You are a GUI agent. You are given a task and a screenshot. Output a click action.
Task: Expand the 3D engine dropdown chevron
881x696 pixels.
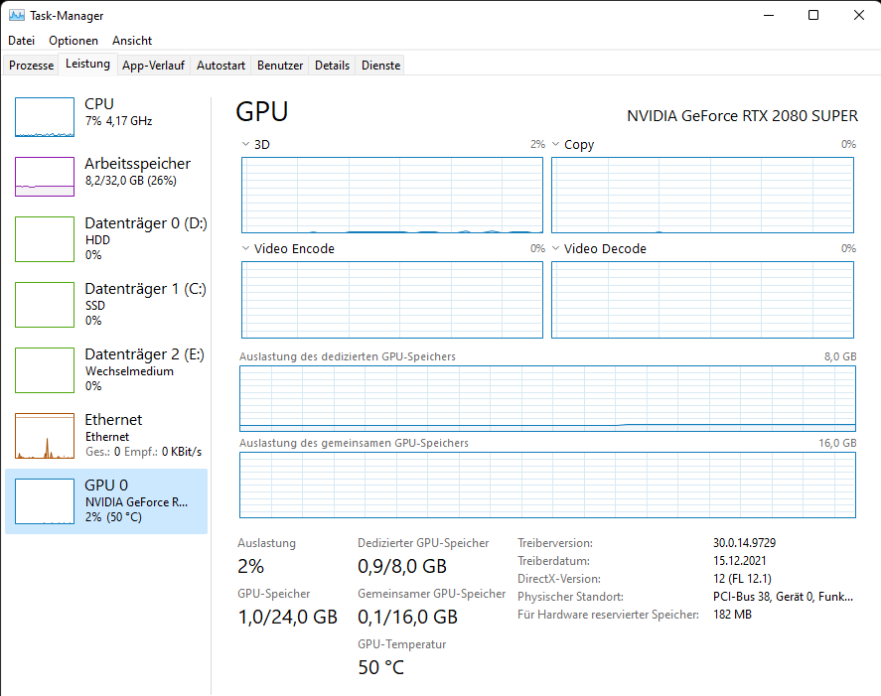coord(245,144)
